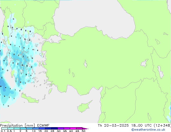Click the 40–45 mm magenta legend swatch
This screenshot has width=171, height=132.
coord(73,128)
